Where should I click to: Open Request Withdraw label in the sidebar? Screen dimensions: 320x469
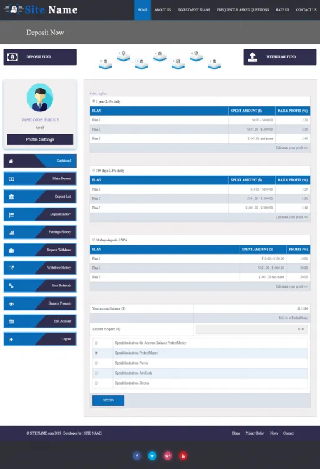(x=59, y=250)
